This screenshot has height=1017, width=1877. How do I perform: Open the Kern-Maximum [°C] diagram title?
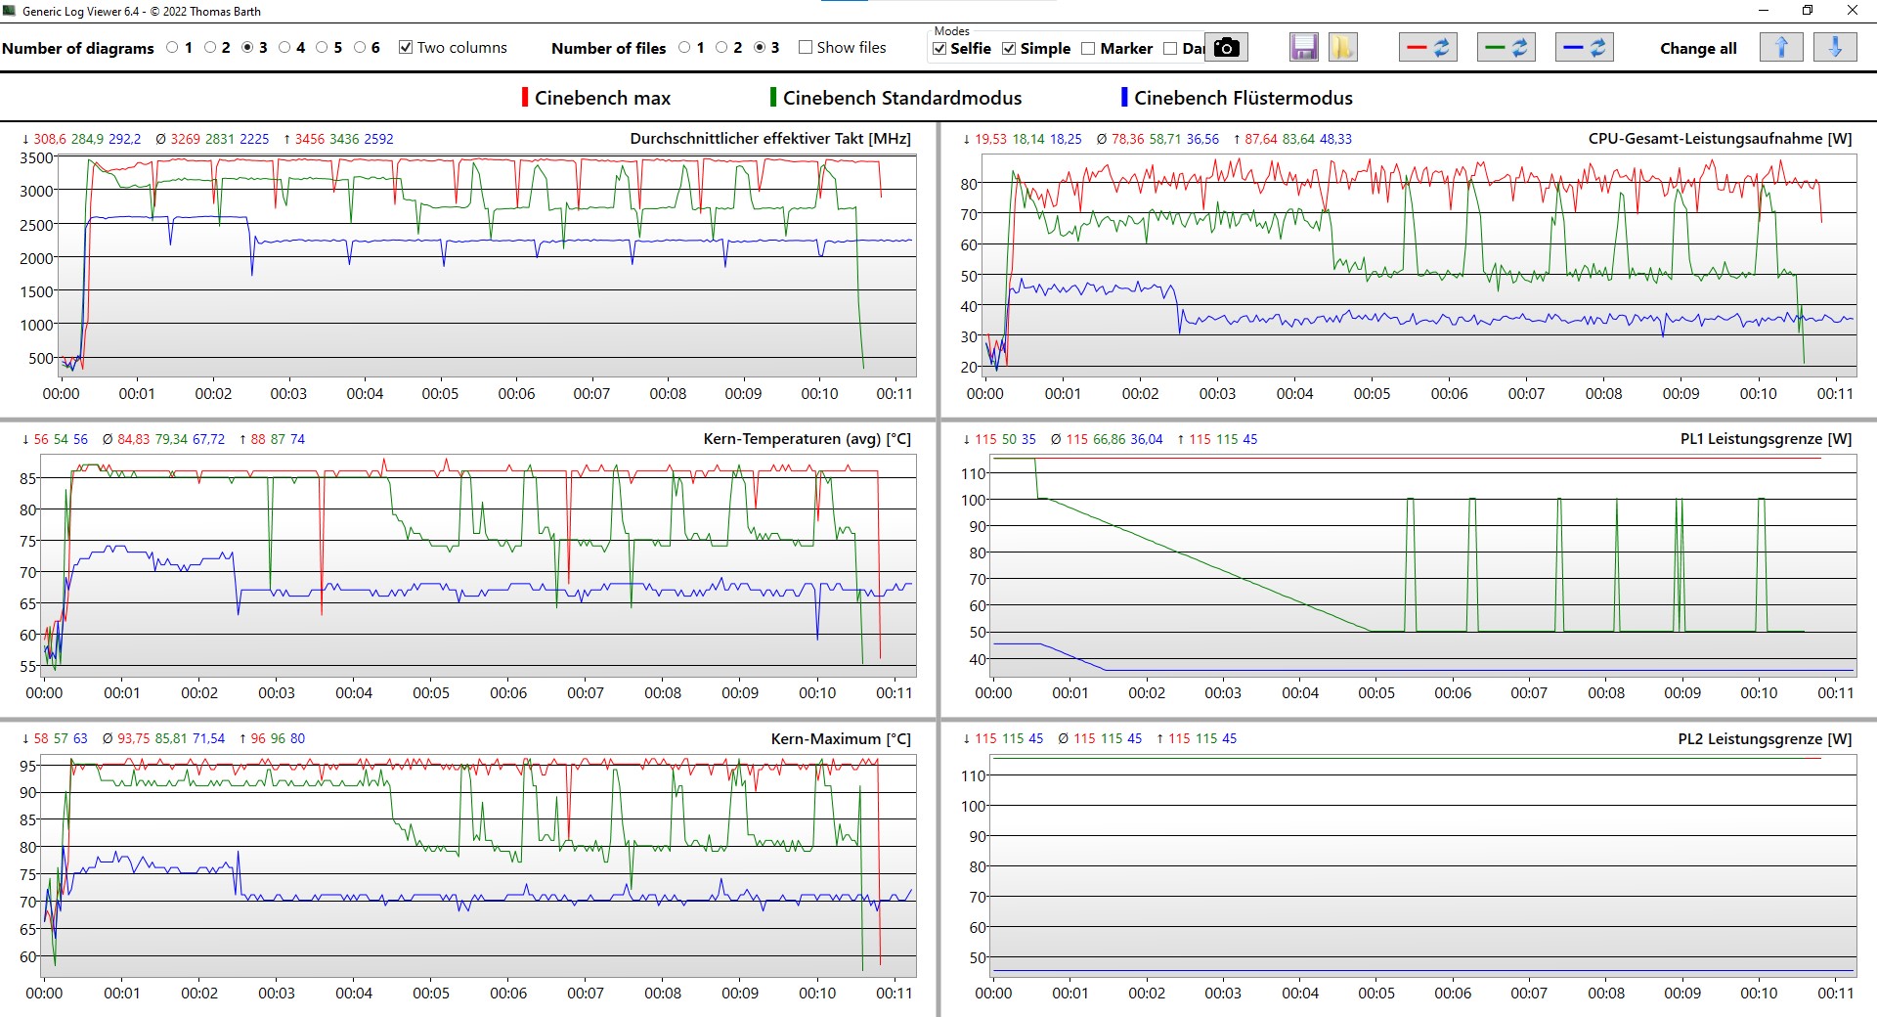point(841,739)
